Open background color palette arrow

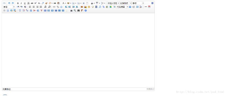tap(71, 3)
